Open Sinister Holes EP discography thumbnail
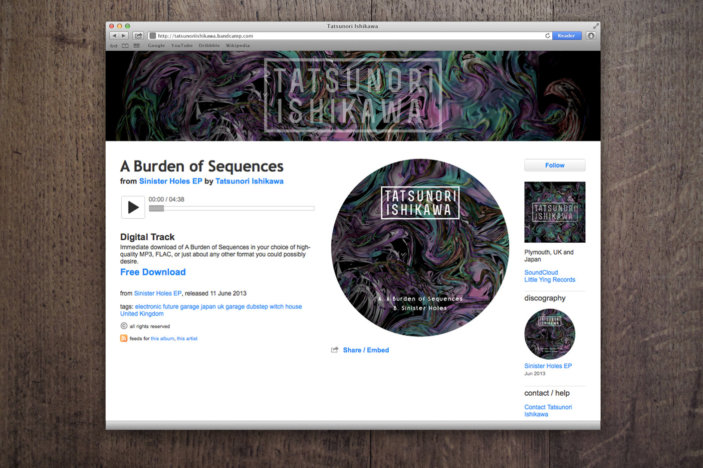The width and height of the screenshot is (703, 468). click(x=550, y=334)
